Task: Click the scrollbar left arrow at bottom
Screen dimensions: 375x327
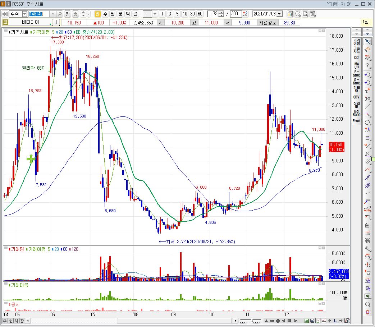Action: click(28, 321)
